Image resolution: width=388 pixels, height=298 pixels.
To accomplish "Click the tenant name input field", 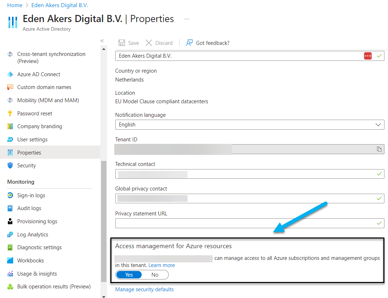I will pos(250,56).
